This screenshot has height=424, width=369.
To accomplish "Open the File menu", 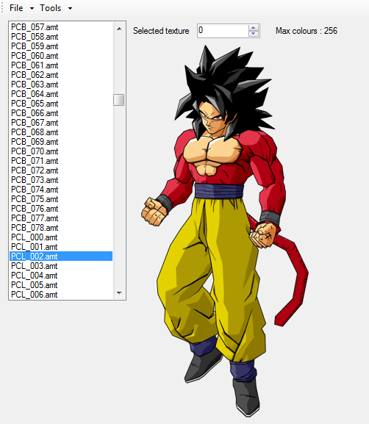I will (16, 8).
